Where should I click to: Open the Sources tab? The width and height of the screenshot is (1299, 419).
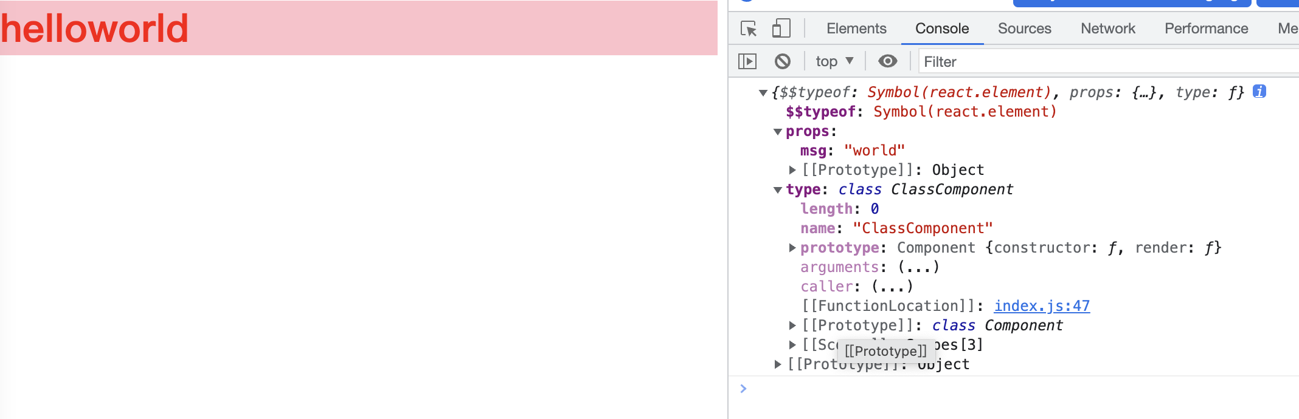click(x=1024, y=29)
